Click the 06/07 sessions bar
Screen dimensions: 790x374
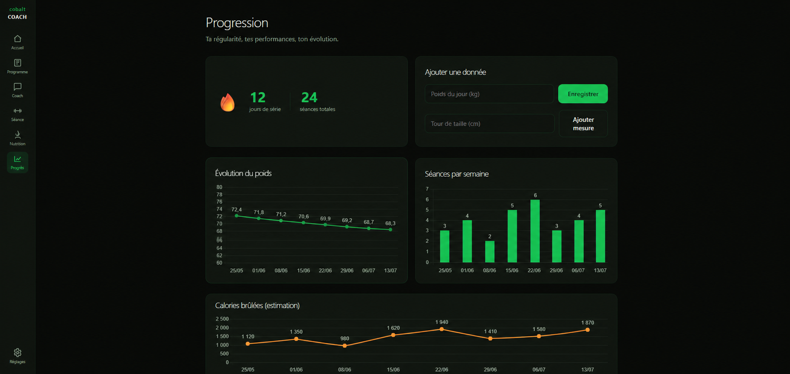(x=579, y=241)
